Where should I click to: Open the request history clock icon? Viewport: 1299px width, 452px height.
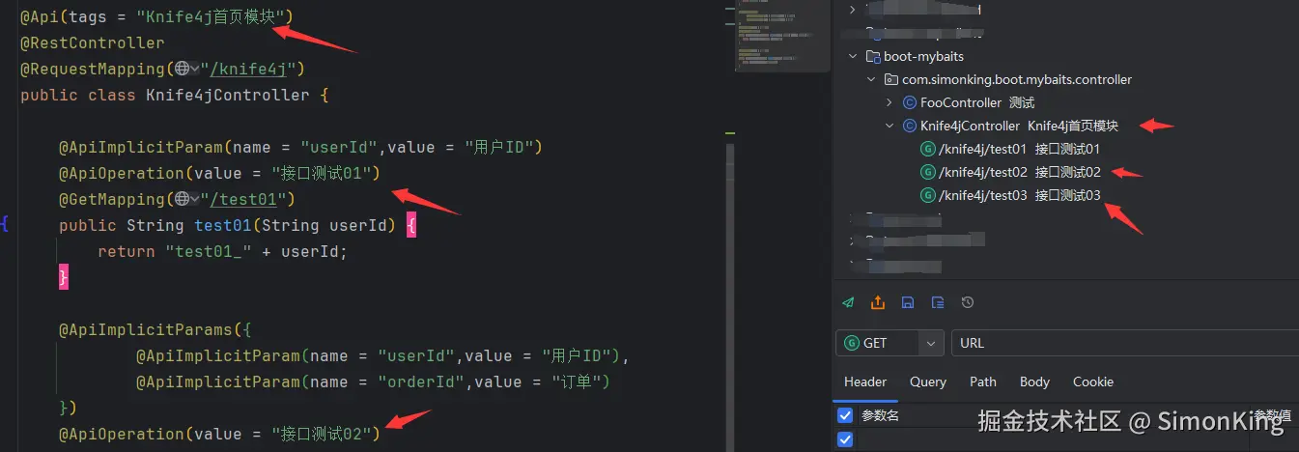(968, 302)
